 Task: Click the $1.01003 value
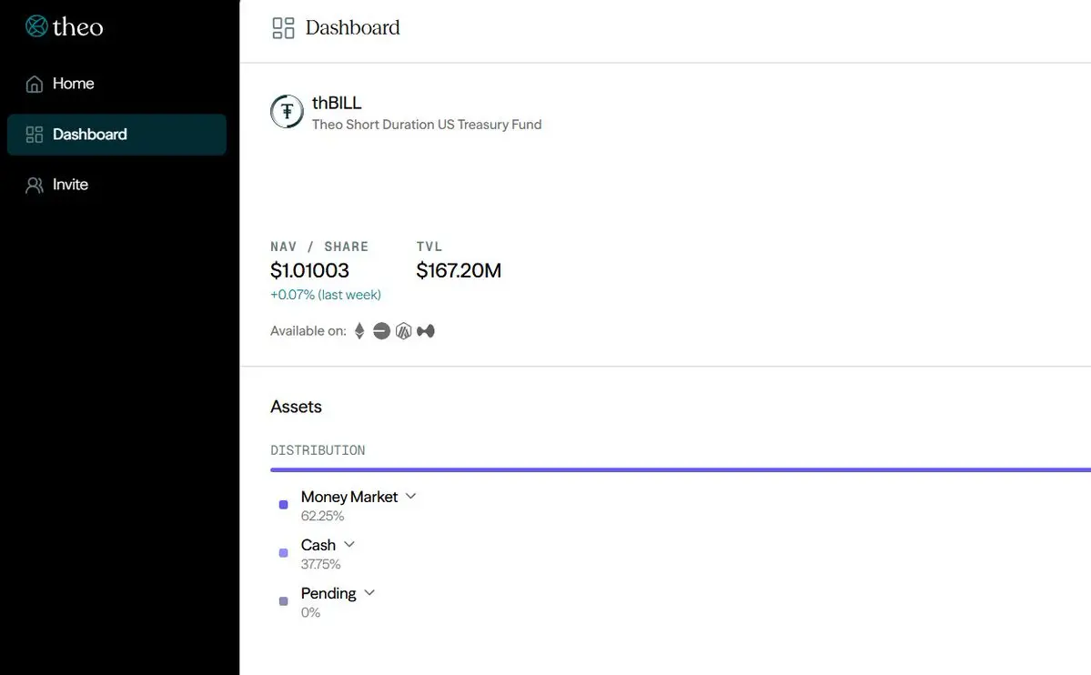(x=309, y=270)
